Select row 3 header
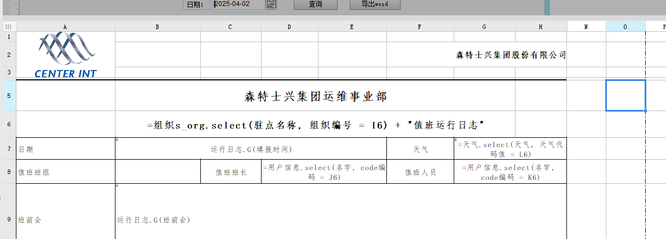The image size is (666, 239). [8, 73]
